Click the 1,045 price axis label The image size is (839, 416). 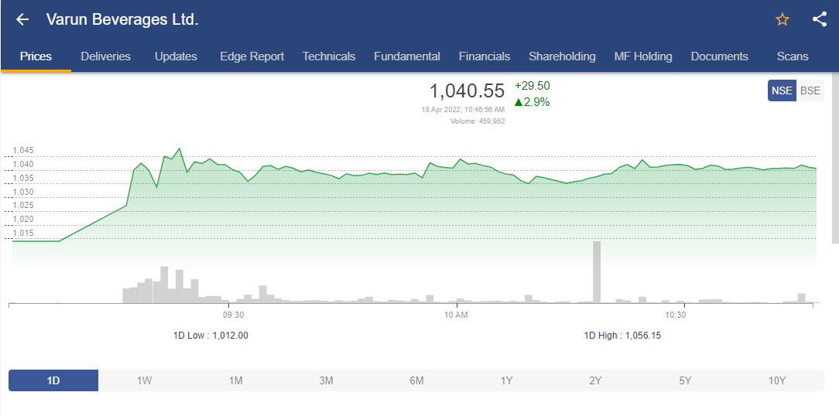23,150
